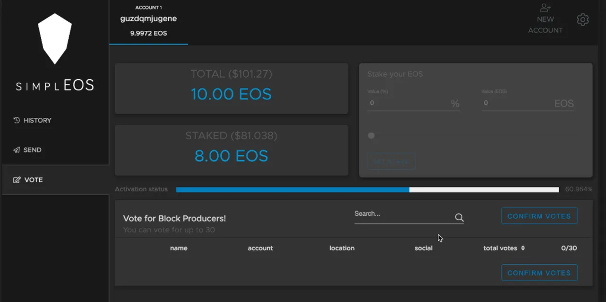This screenshot has width=606, height=302.
Task: Click 'You can vote for up to 30'
Action: (x=169, y=230)
